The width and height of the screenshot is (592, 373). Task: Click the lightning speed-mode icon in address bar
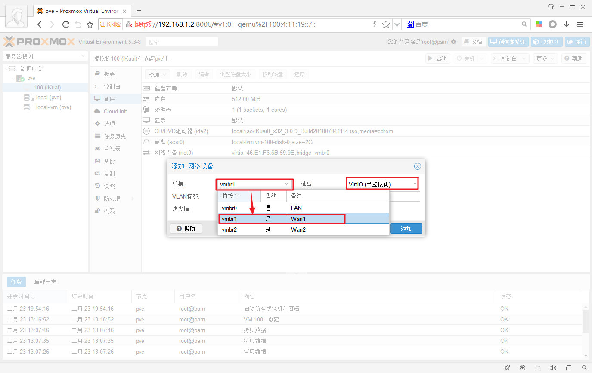375,24
